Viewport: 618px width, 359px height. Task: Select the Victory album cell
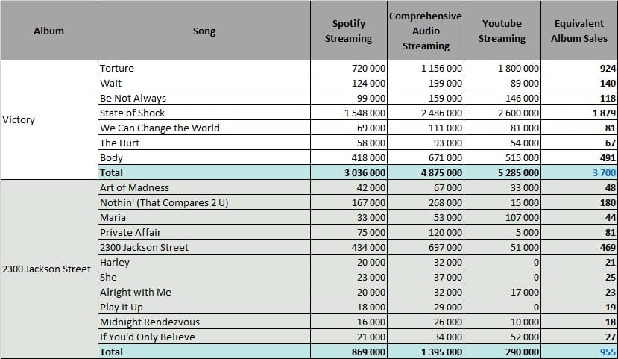click(x=49, y=120)
